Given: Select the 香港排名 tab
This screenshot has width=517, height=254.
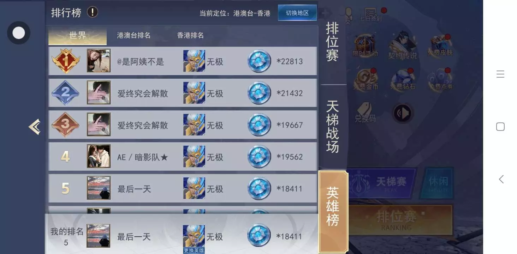Looking at the screenshot, I should click(x=190, y=35).
